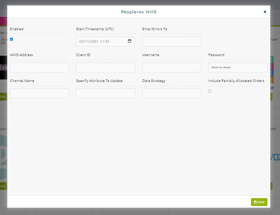280x215 pixels.
Task: Open the calendar picker in Start Timestamp
Action: 129,41
